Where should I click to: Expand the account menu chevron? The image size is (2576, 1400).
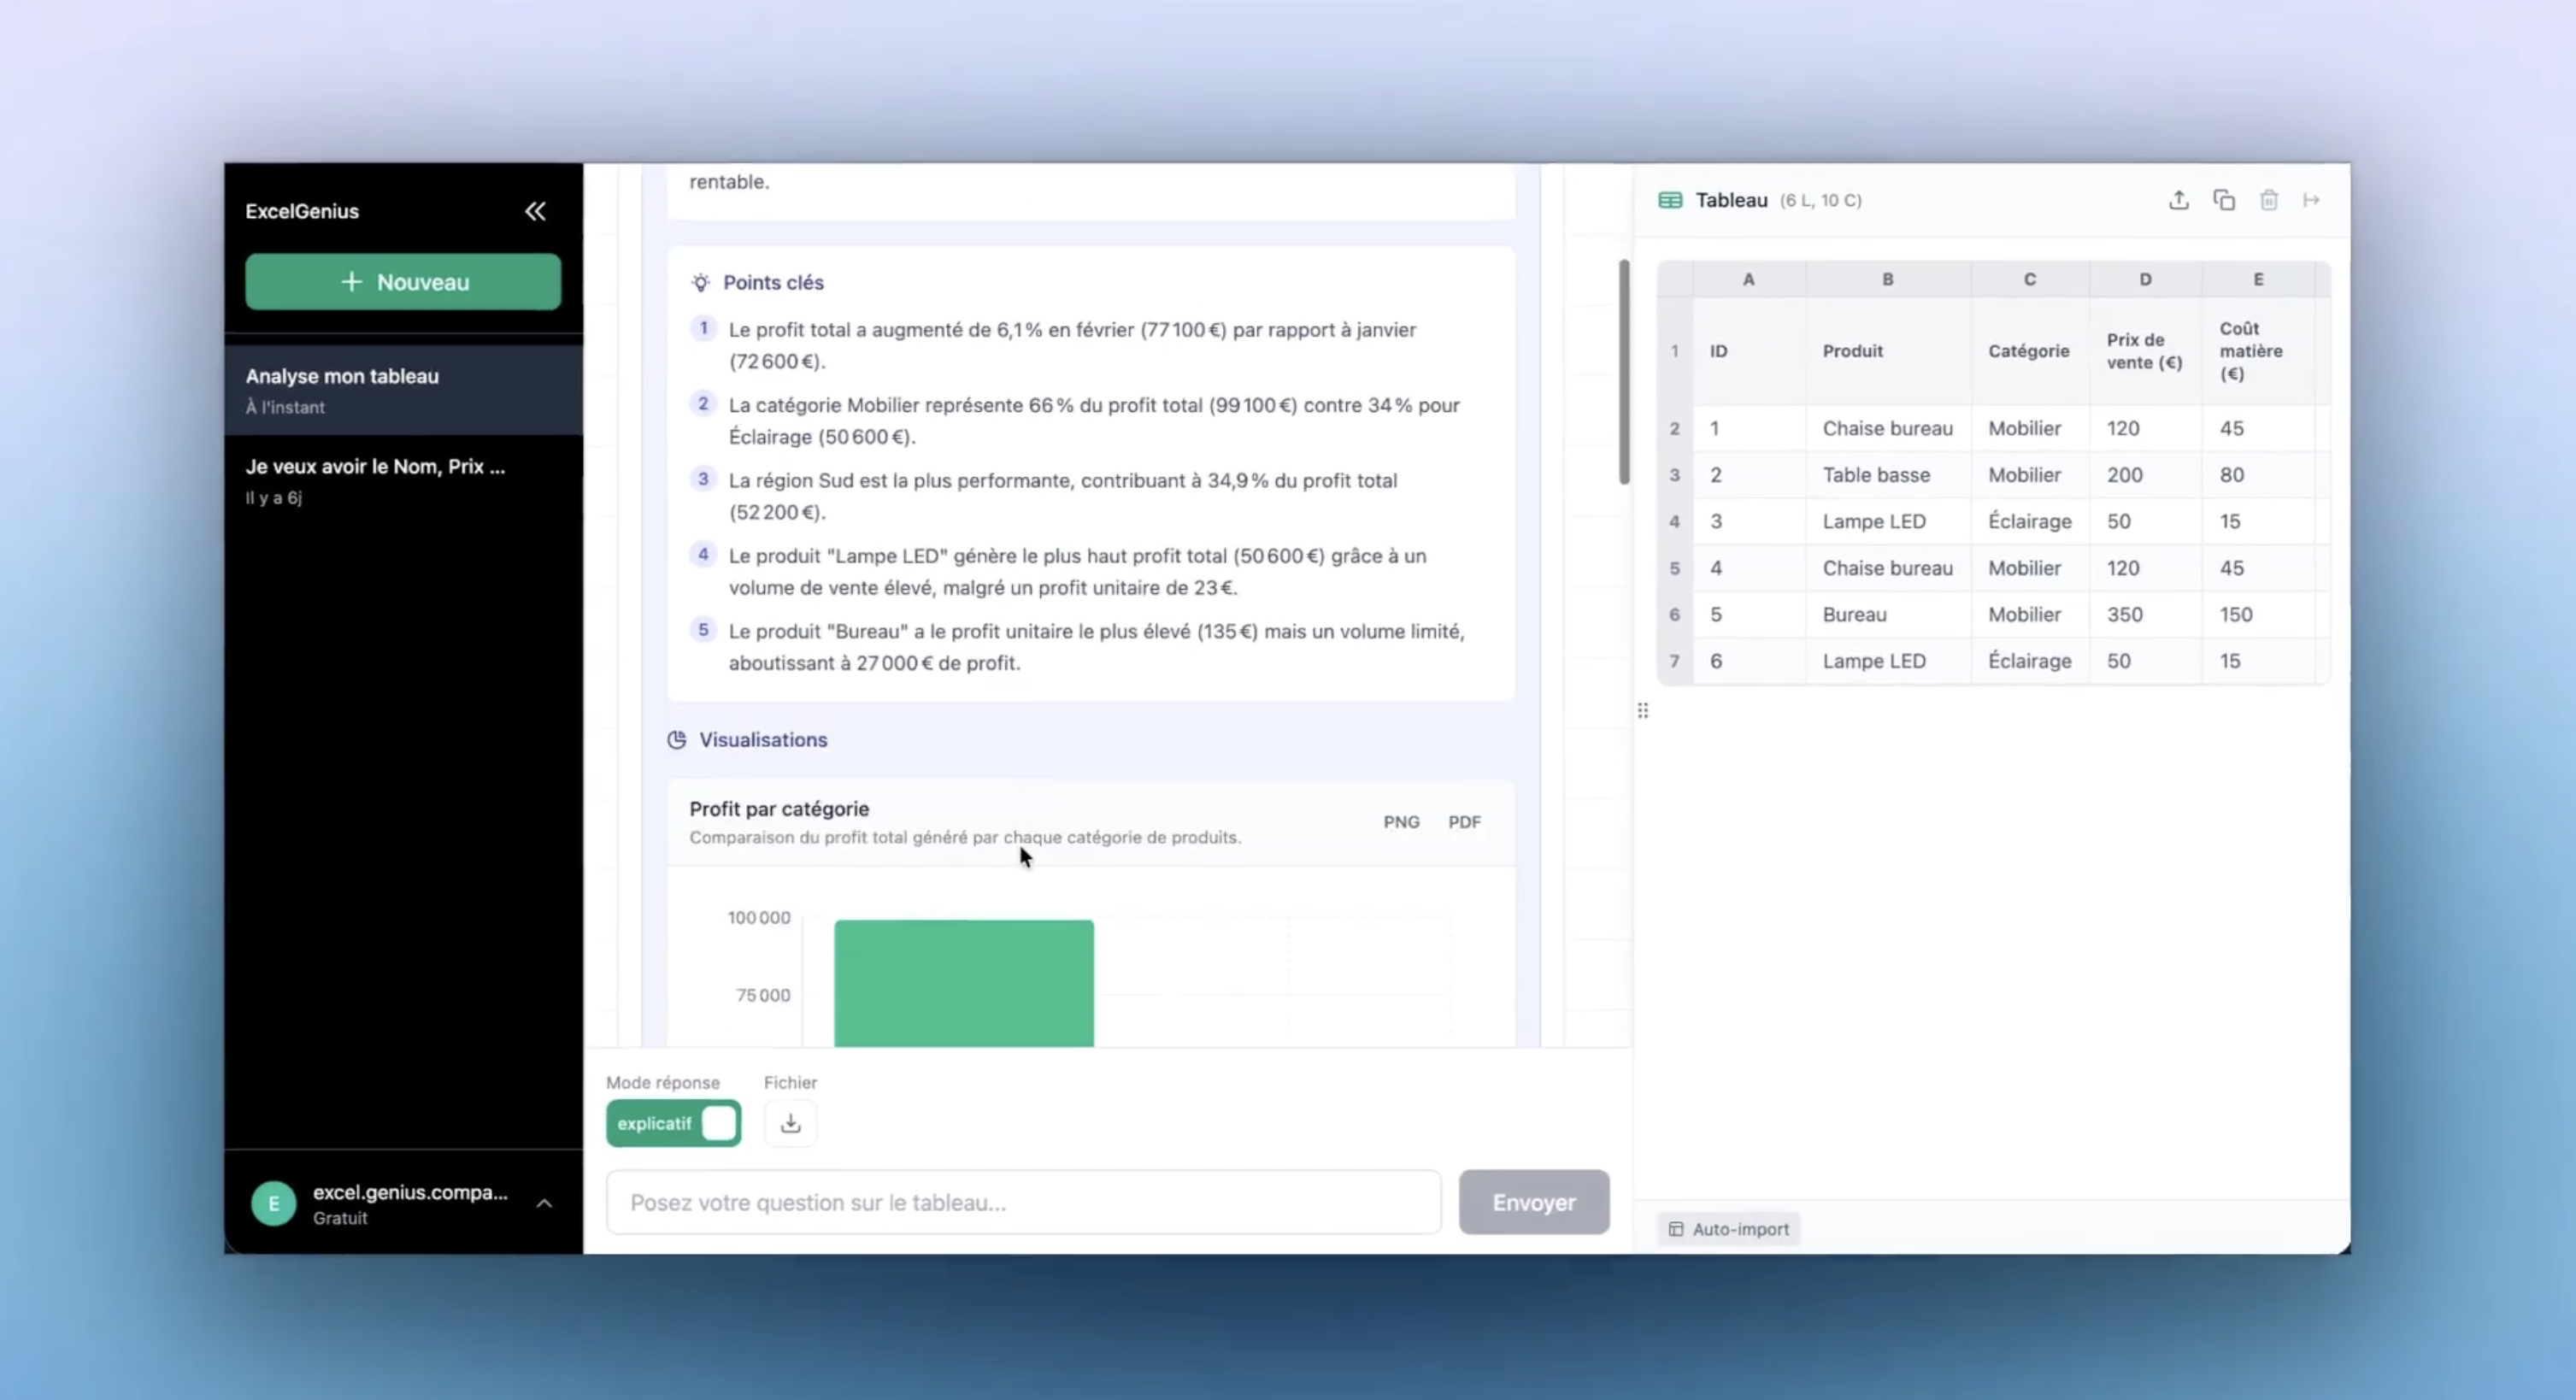pyautogui.click(x=544, y=1203)
